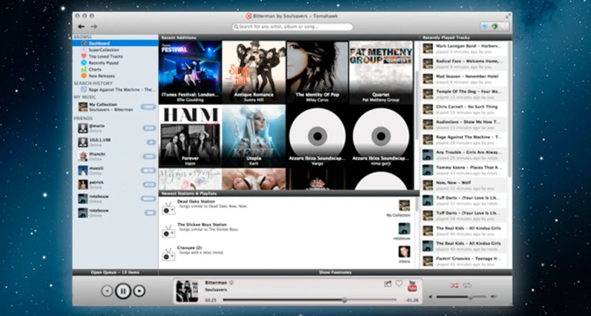Click the search field for artists, albums or songs
591x316 pixels.
293,27
